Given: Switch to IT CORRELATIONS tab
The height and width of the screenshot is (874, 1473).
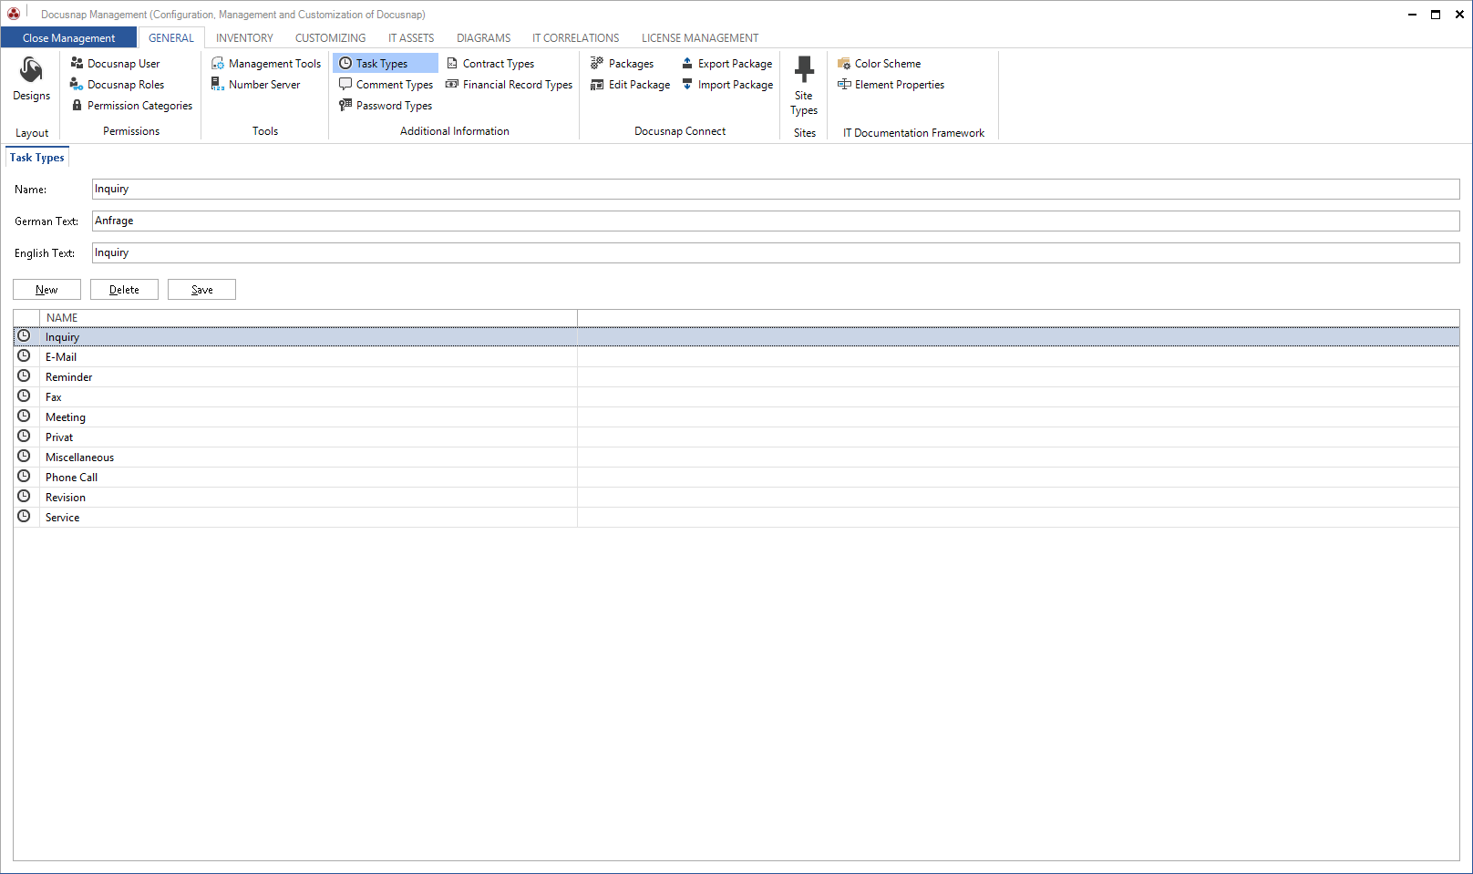Looking at the screenshot, I should coord(575,37).
